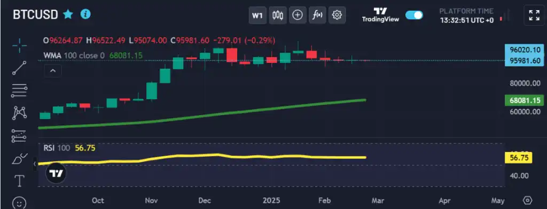Click the 40.00 RSI axis label
547x209 pixels.
click(519, 175)
